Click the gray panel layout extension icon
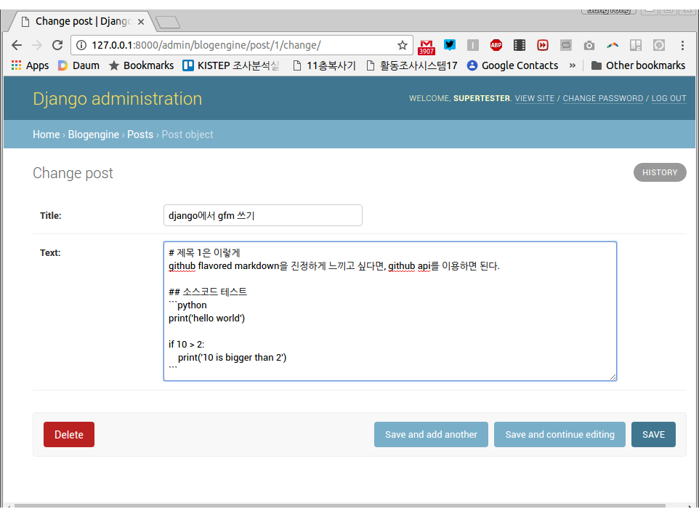699x517 pixels. [x=636, y=45]
